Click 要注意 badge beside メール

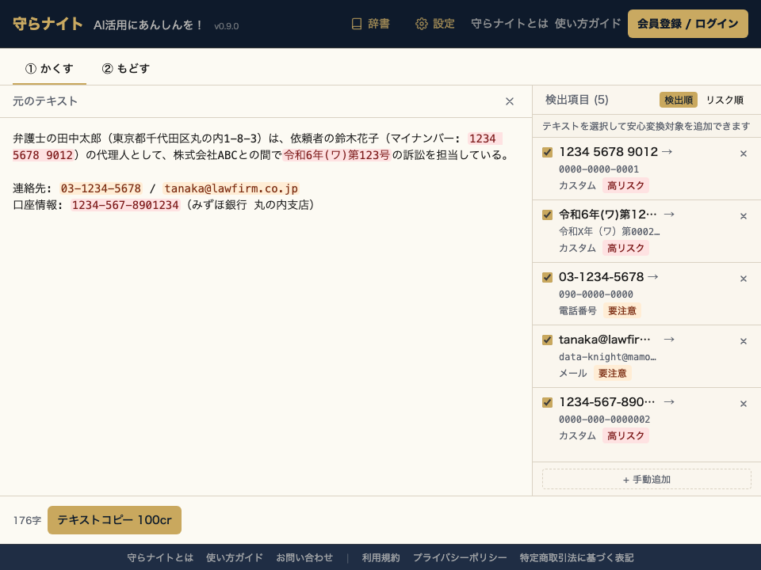coord(612,373)
